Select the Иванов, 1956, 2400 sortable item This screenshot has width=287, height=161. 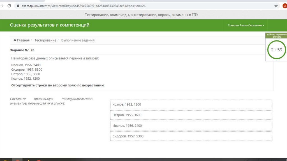(x=191, y=126)
